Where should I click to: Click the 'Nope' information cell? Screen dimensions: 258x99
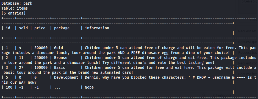point(89,87)
